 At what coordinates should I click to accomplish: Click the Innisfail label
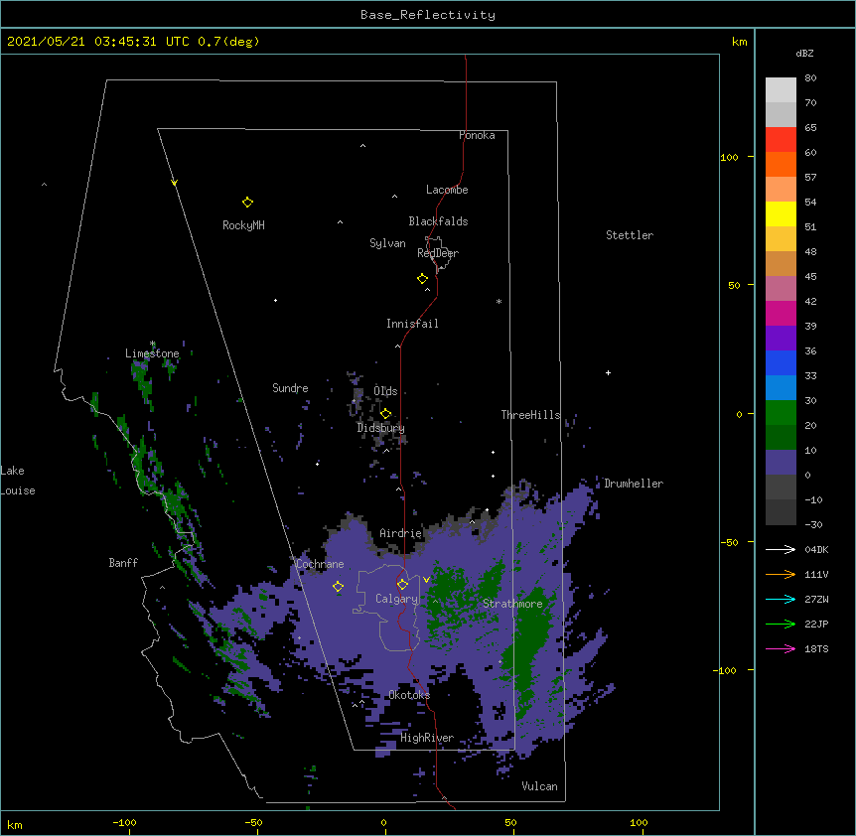pos(412,324)
